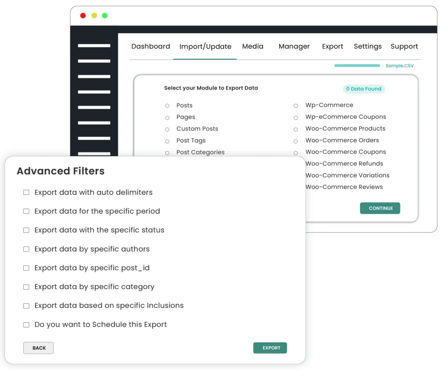The width and height of the screenshot is (442, 370).
Task: Click the topmost sidebar menu item
Action: pos(93,45)
